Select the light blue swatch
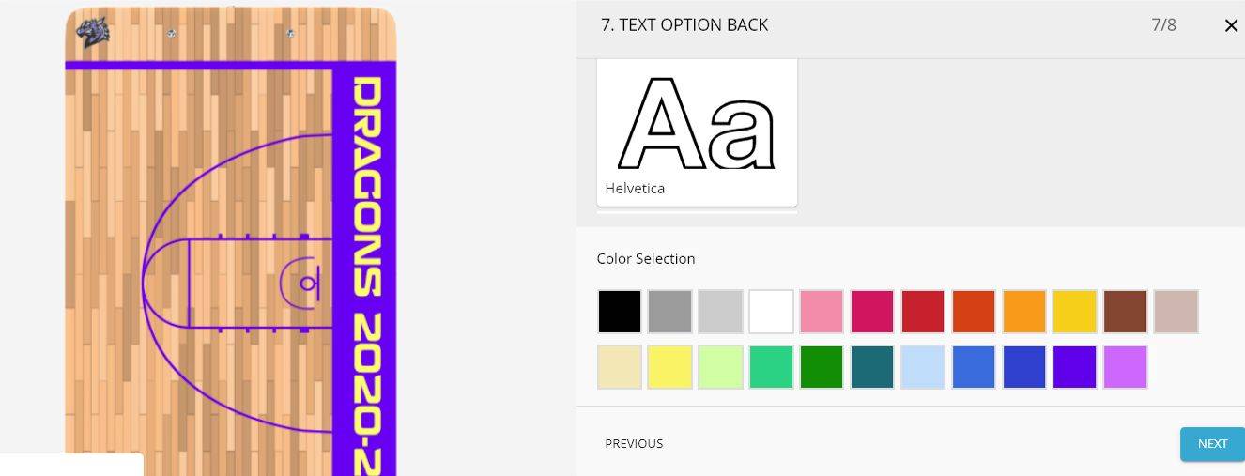1245x476 pixels. coord(924,367)
